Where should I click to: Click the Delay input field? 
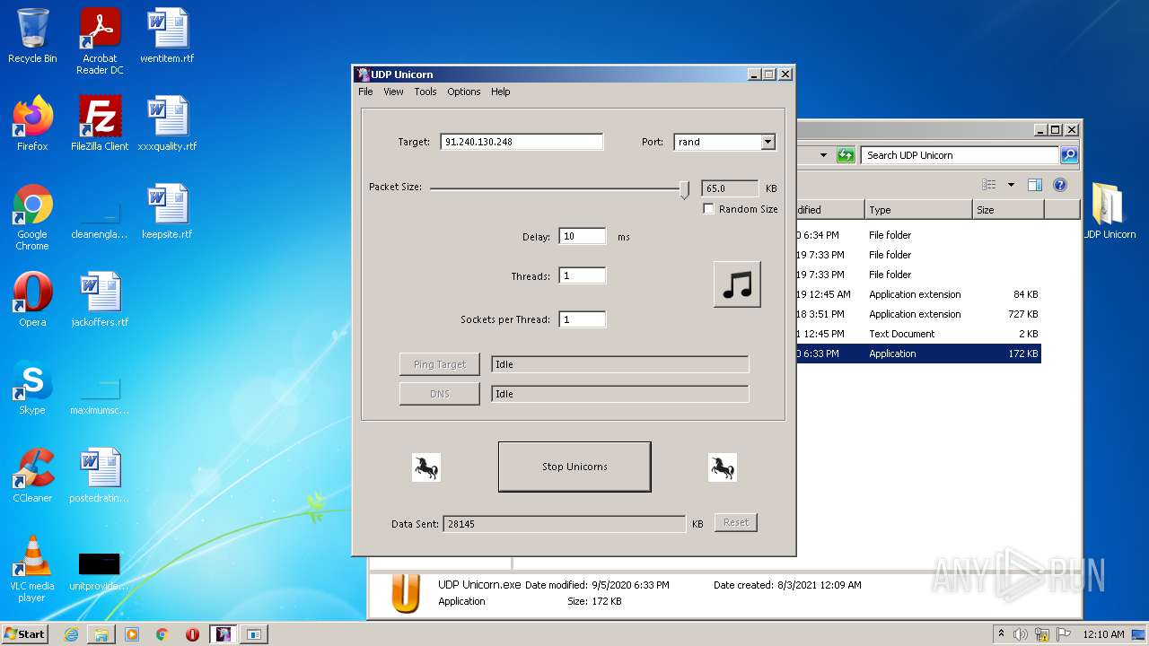pos(583,237)
